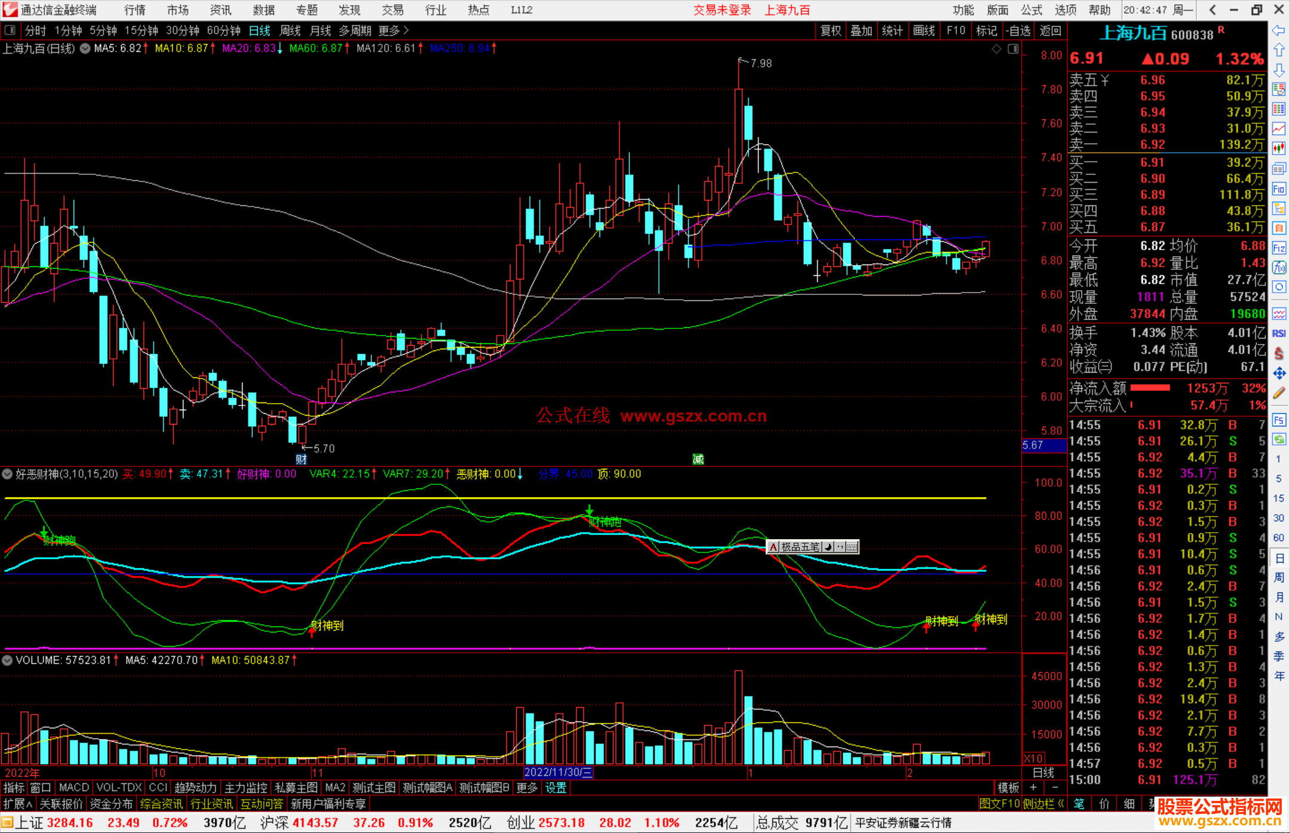Click the pencil drawing tool icon

coord(1279,393)
